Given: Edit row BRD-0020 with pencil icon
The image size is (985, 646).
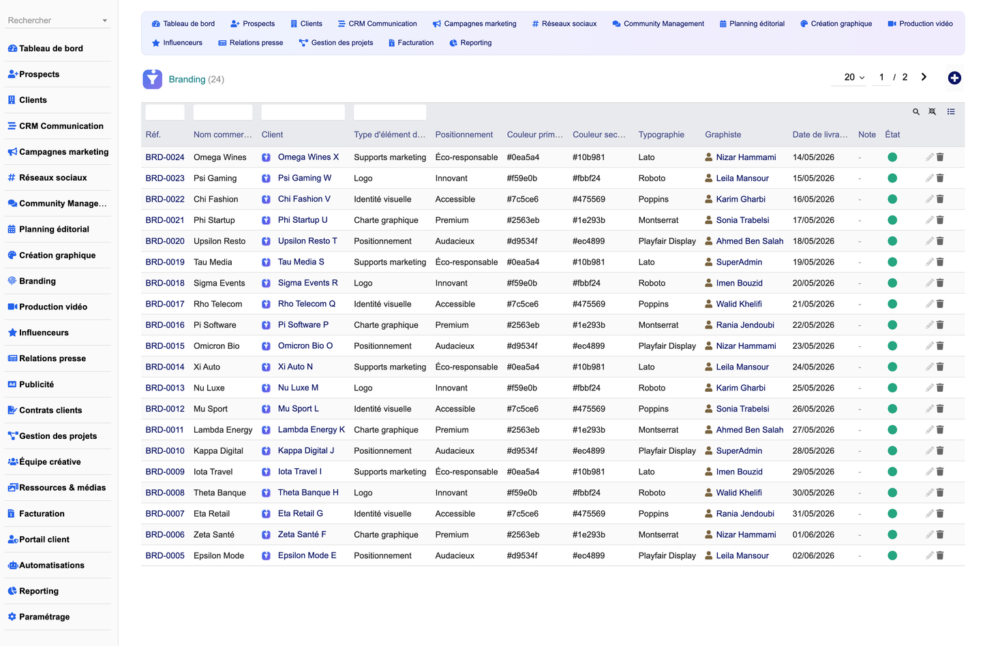Looking at the screenshot, I should pyautogui.click(x=929, y=241).
